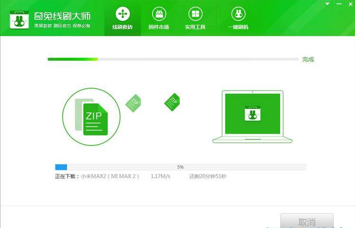Open the 线刷救砖 tab

click(x=123, y=18)
